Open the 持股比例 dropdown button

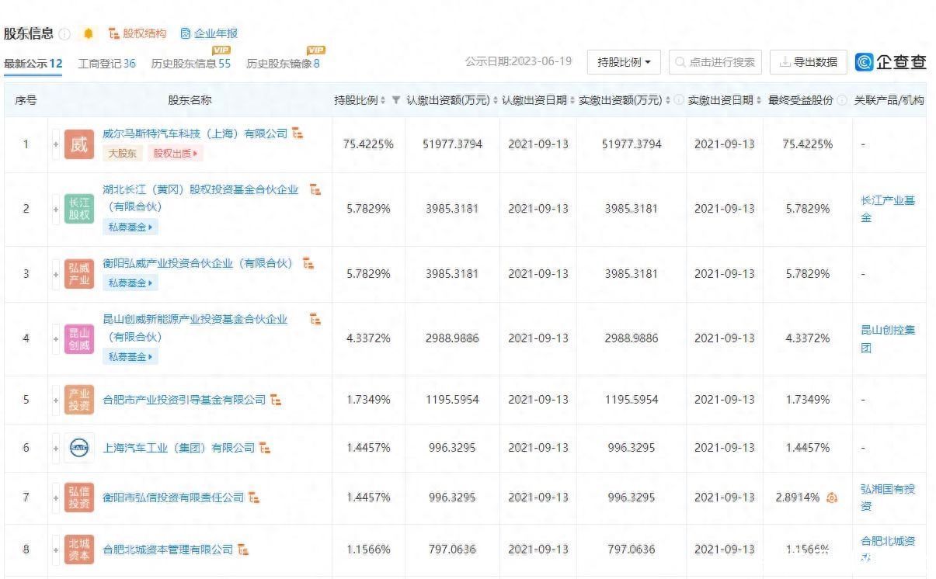click(x=625, y=62)
